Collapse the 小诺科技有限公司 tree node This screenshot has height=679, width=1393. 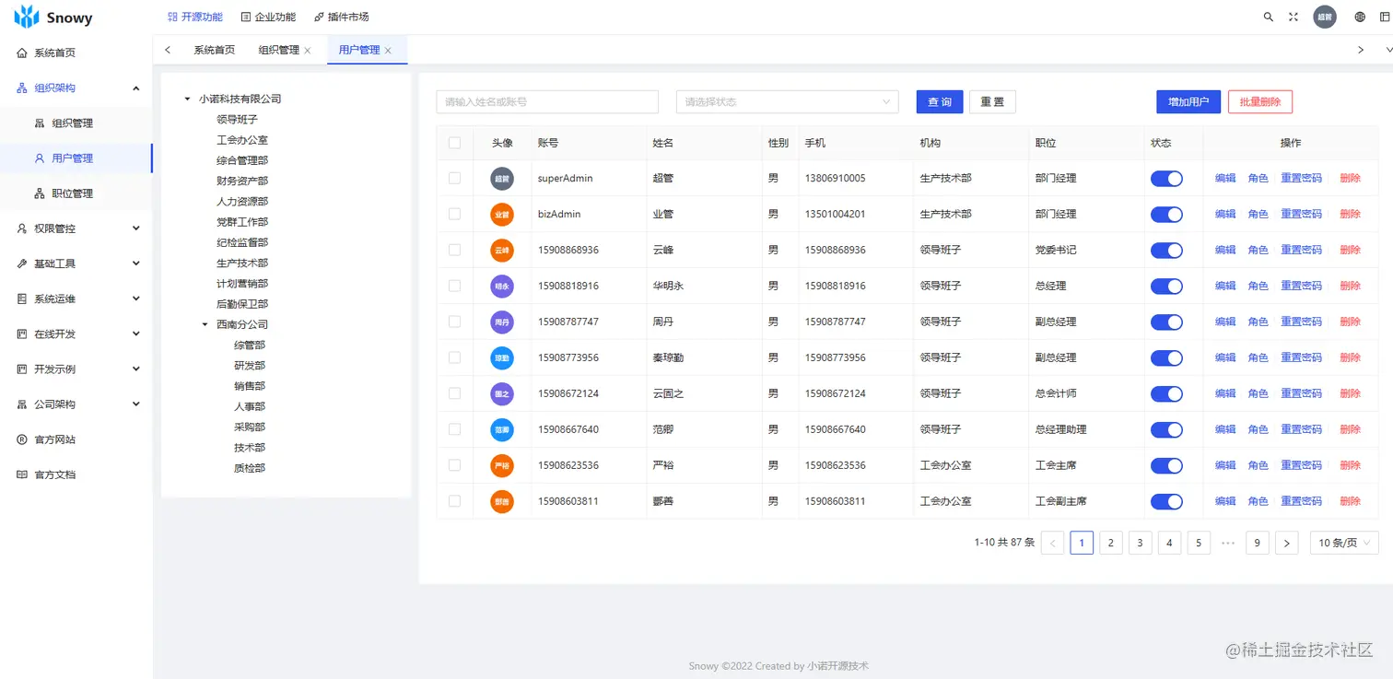(x=188, y=99)
